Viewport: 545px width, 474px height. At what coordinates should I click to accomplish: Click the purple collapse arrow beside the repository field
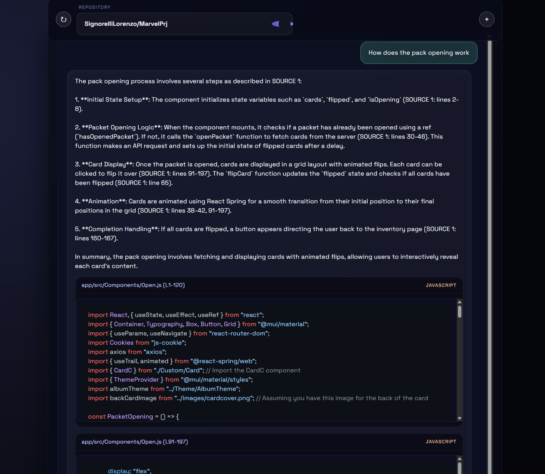(276, 24)
